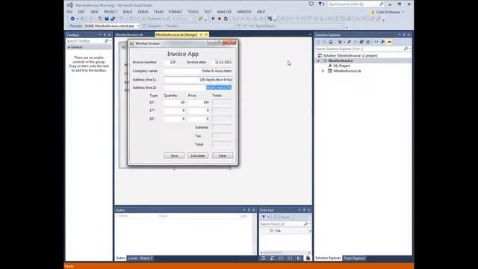
Task: Click the Toolbox search magnifier icon
Action: click(106, 41)
